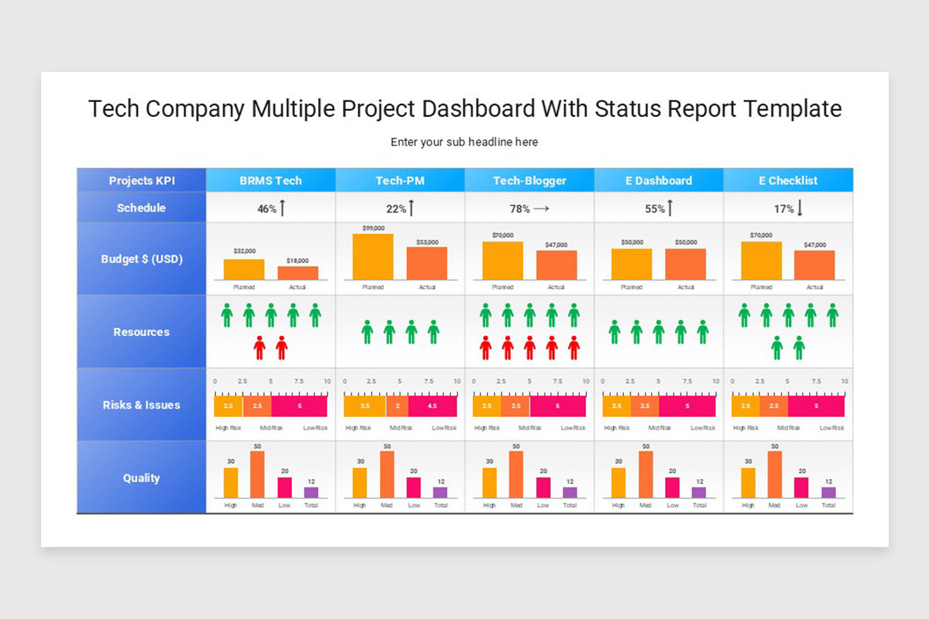The image size is (929, 619).
Task: Click the Planned budget bar for Tech-PM showing $99,000
Action: coord(372,255)
